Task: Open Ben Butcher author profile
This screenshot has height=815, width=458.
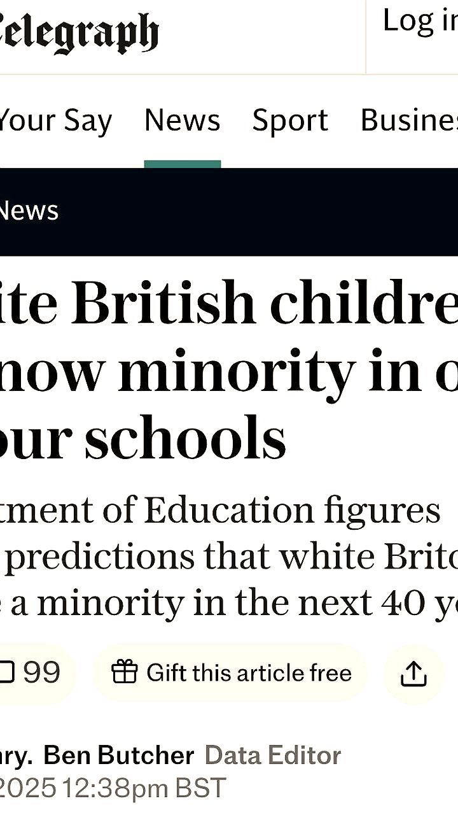Action: [119, 756]
